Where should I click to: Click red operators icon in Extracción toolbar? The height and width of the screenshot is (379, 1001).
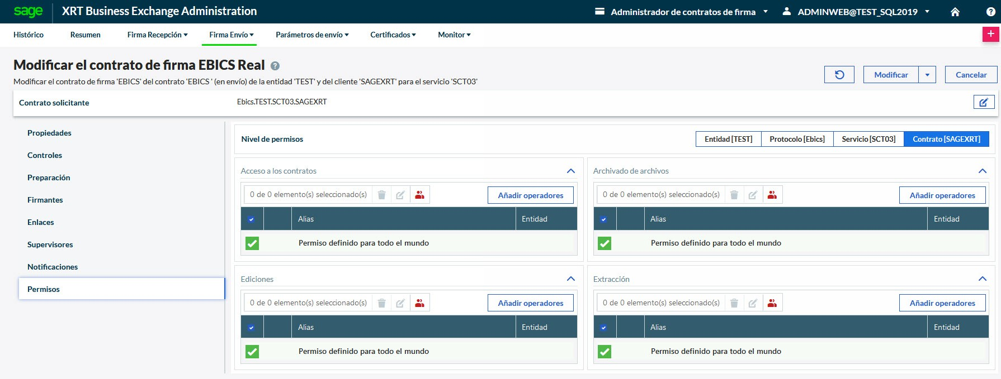pos(772,303)
